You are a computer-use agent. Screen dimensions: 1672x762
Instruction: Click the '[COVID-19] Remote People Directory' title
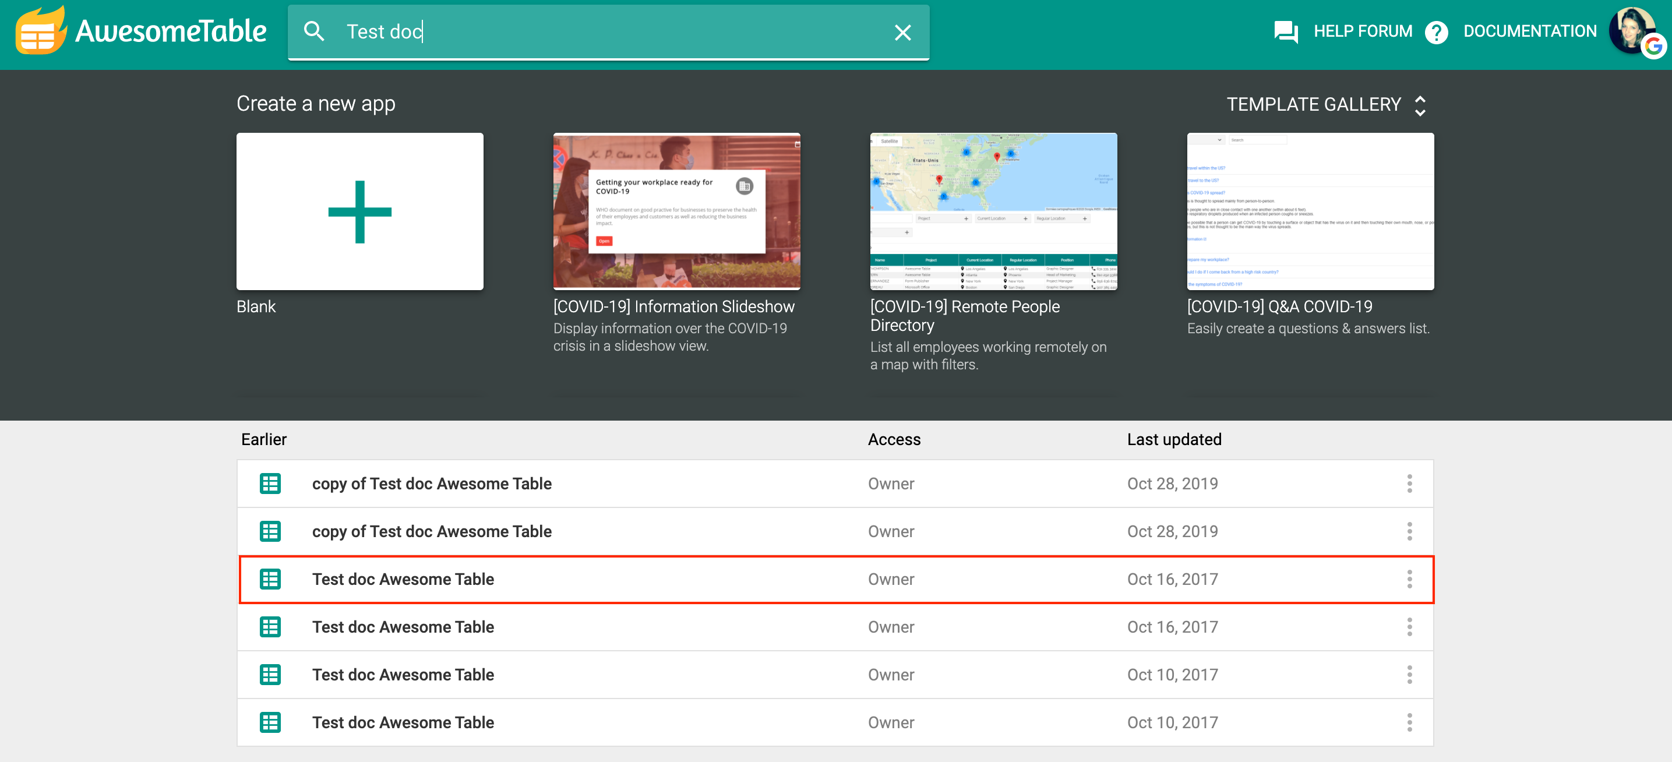[965, 315]
